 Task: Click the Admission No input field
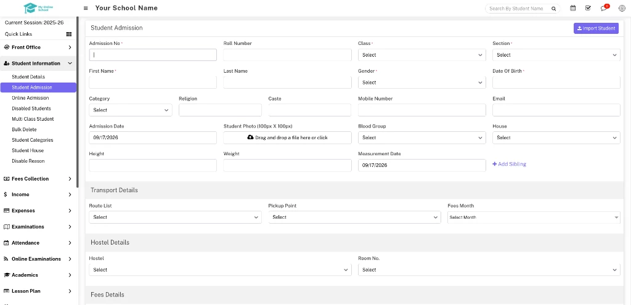[153, 55]
